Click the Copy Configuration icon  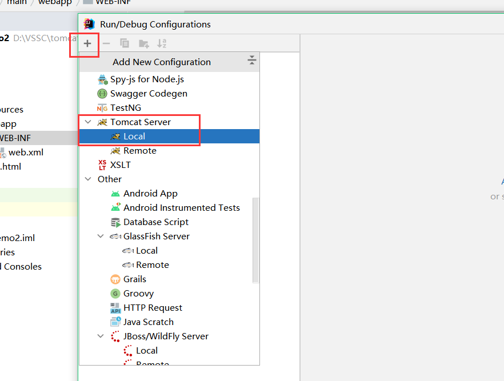tap(125, 43)
